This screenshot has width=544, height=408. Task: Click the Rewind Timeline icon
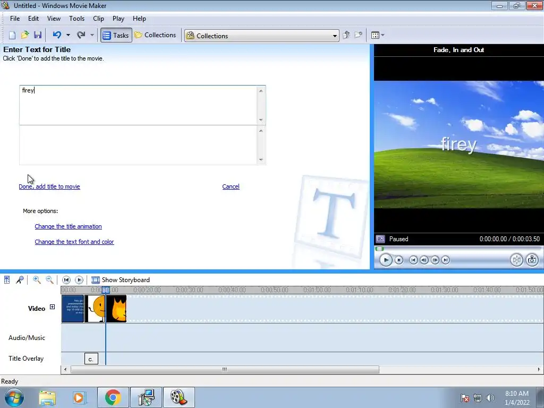[x=66, y=279]
